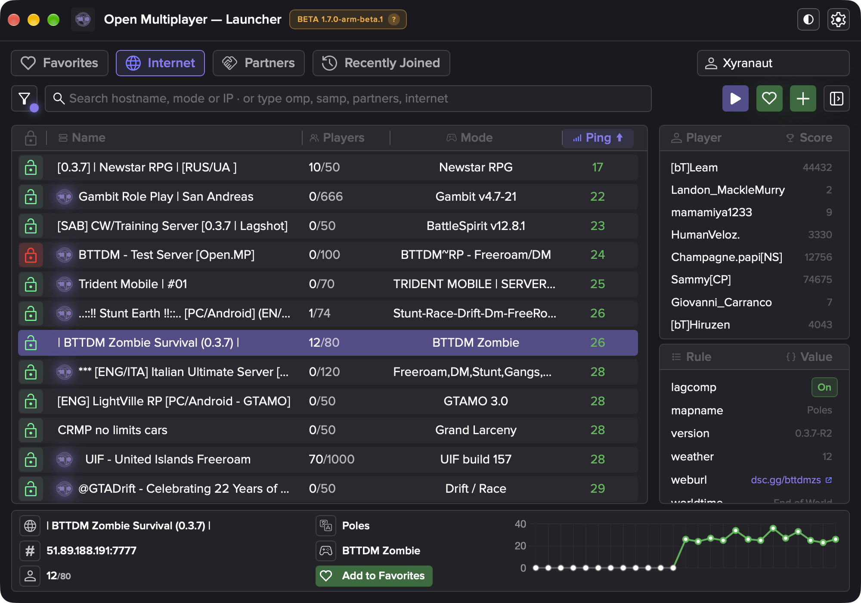The width and height of the screenshot is (861, 603).
Task: Select the @GTADrift server row
Action: click(328, 488)
